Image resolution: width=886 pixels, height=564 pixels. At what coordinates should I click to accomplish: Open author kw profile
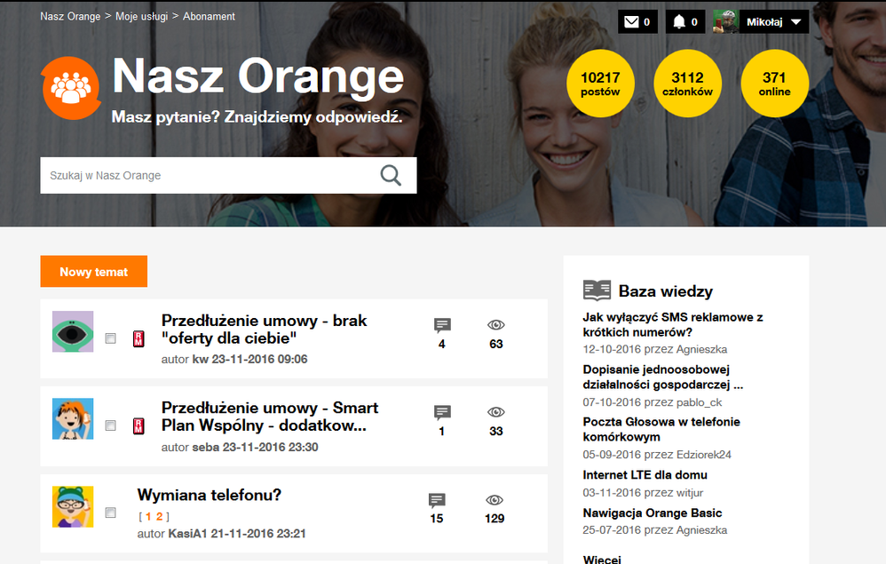200,360
